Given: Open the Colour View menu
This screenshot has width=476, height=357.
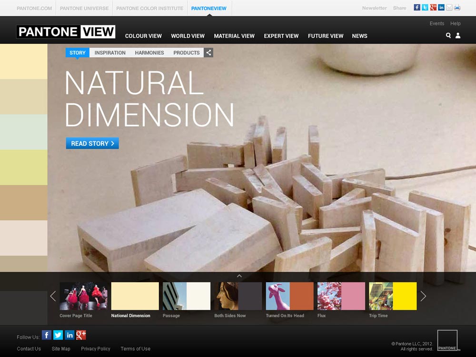Looking at the screenshot, I should (143, 36).
